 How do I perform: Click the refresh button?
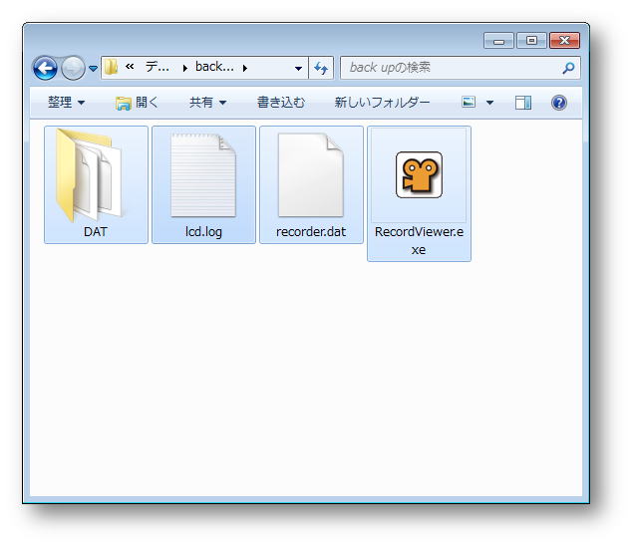pyautogui.click(x=321, y=68)
